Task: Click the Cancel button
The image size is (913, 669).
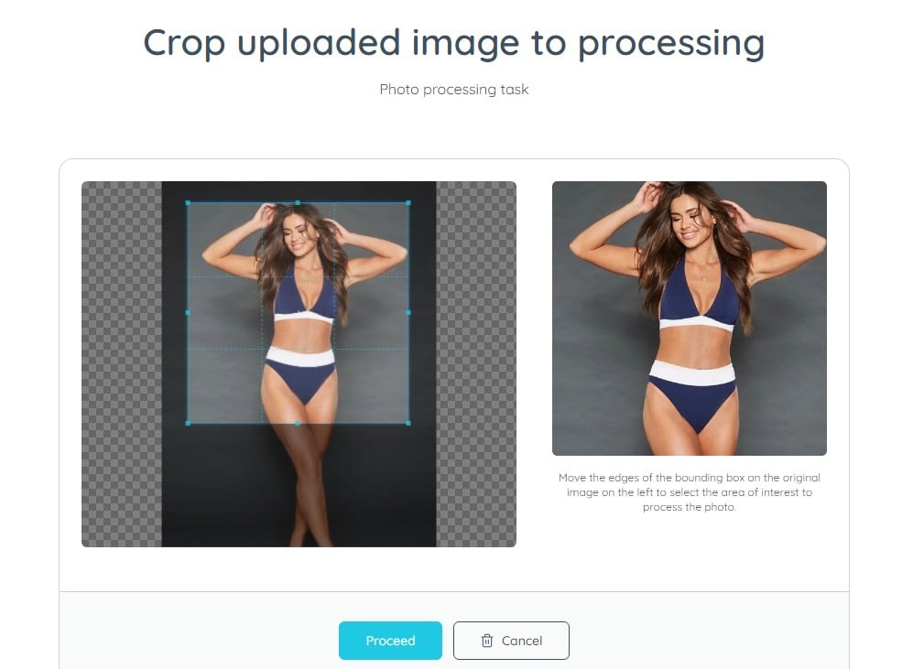Action: pyautogui.click(x=511, y=641)
